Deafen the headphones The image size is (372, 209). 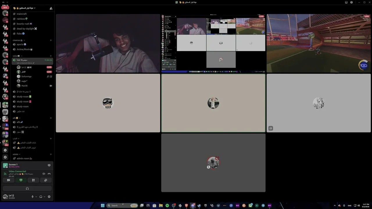(41, 197)
